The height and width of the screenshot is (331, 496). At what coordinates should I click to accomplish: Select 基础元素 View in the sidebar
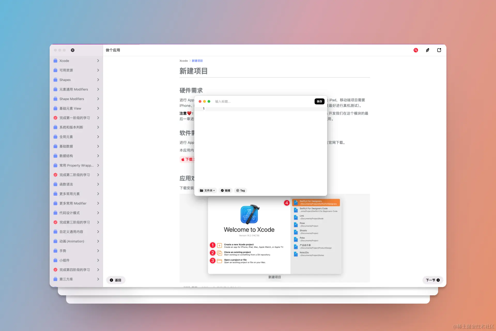[x=70, y=108]
